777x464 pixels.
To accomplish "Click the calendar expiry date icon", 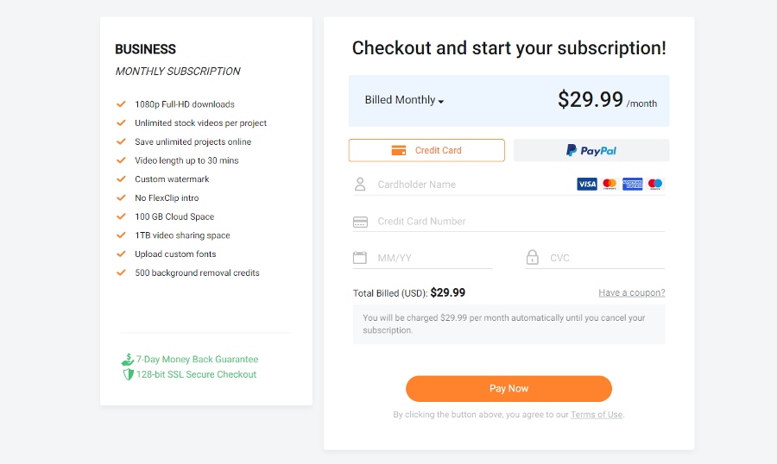I will tap(360, 258).
